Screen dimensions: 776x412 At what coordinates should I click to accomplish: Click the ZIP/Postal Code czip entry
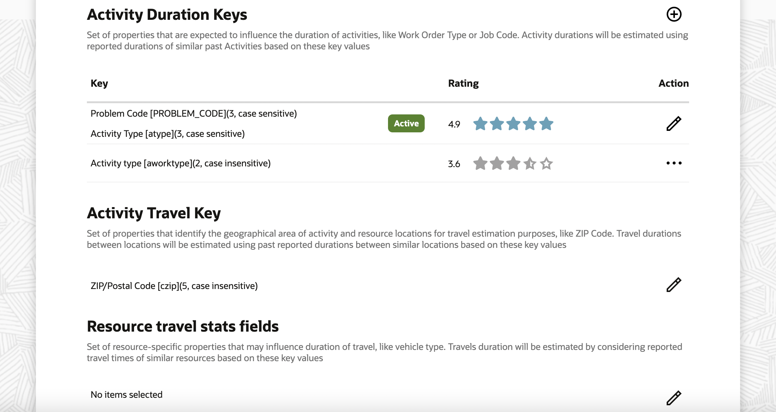[x=174, y=286]
